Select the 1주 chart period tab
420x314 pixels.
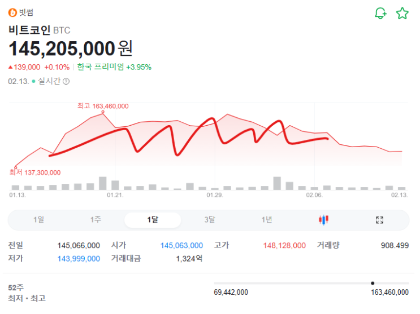click(96, 220)
